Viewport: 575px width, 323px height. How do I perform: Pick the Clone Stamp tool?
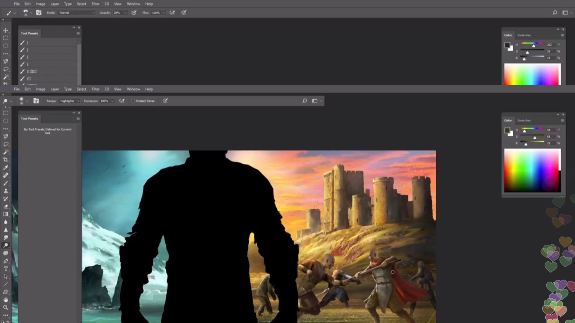pyautogui.click(x=6, y=191)
